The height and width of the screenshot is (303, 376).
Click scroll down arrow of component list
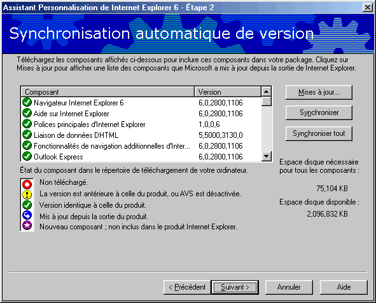click(x=266, y=156)
